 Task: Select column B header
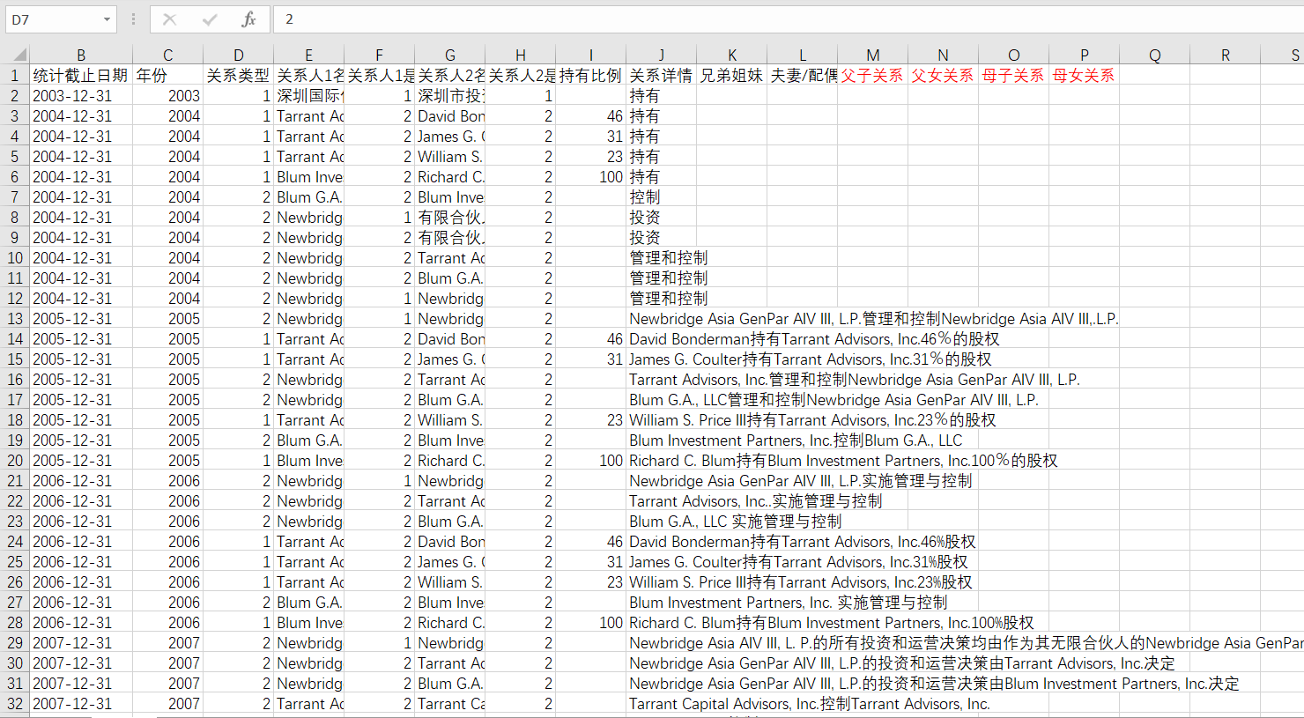(81, 55)
